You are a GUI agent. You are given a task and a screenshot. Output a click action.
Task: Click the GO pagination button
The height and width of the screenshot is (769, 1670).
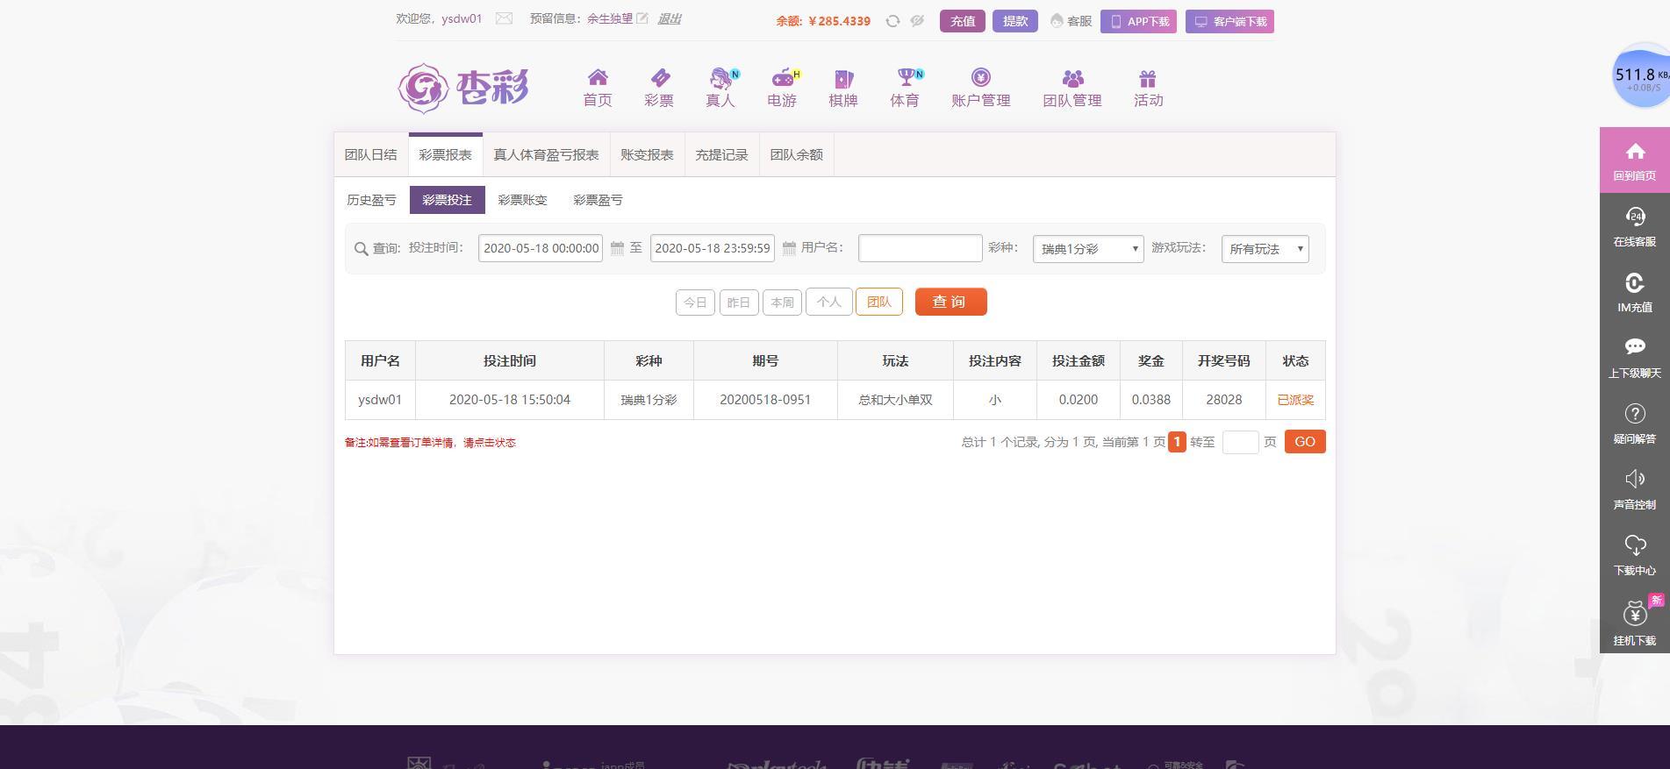click(1305, 442)
